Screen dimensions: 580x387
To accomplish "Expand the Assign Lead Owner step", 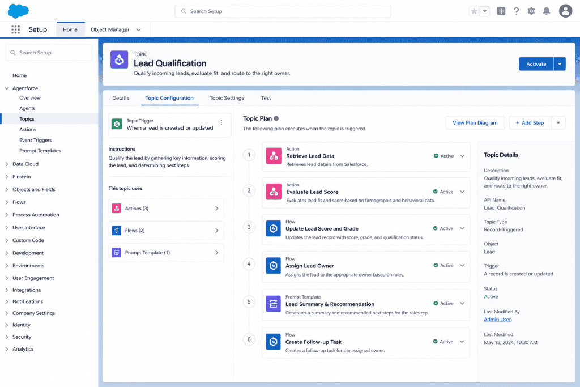I will (462, 265).
